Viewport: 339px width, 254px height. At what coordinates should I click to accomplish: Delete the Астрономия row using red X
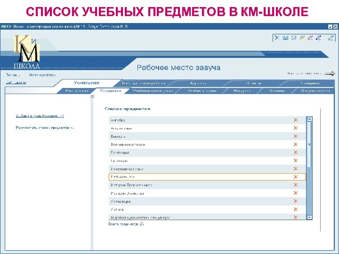tap(296, 128)
